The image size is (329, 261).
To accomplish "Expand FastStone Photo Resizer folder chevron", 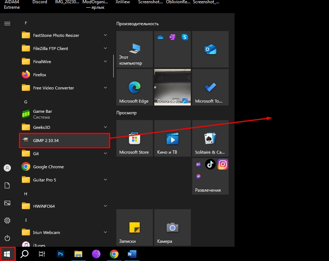I will click(x=105, y=35).
